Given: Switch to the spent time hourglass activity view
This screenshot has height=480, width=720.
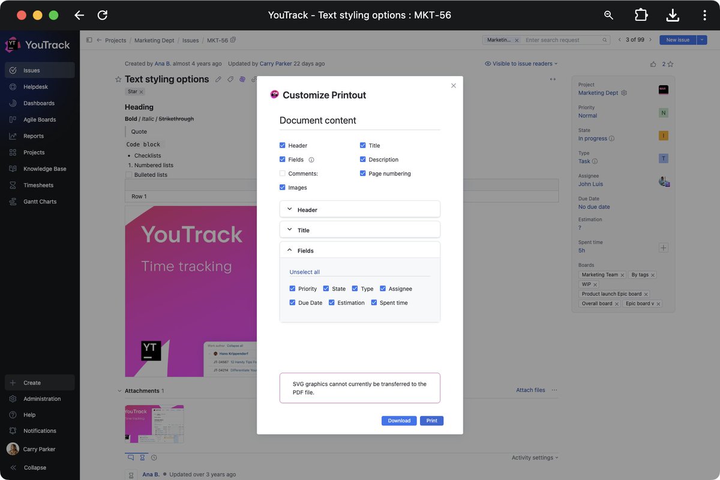Looking at the screenshot, I should point(143,457).
